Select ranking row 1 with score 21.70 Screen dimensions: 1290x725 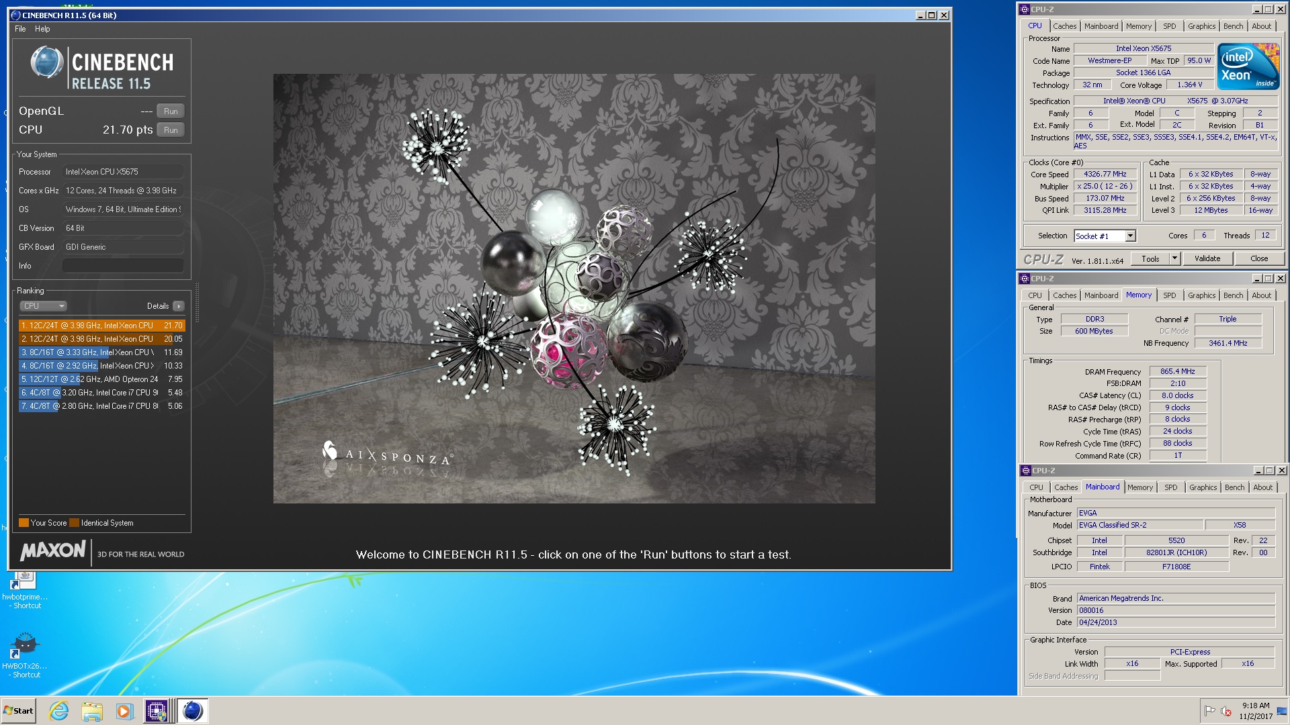(x=101, y=326)
